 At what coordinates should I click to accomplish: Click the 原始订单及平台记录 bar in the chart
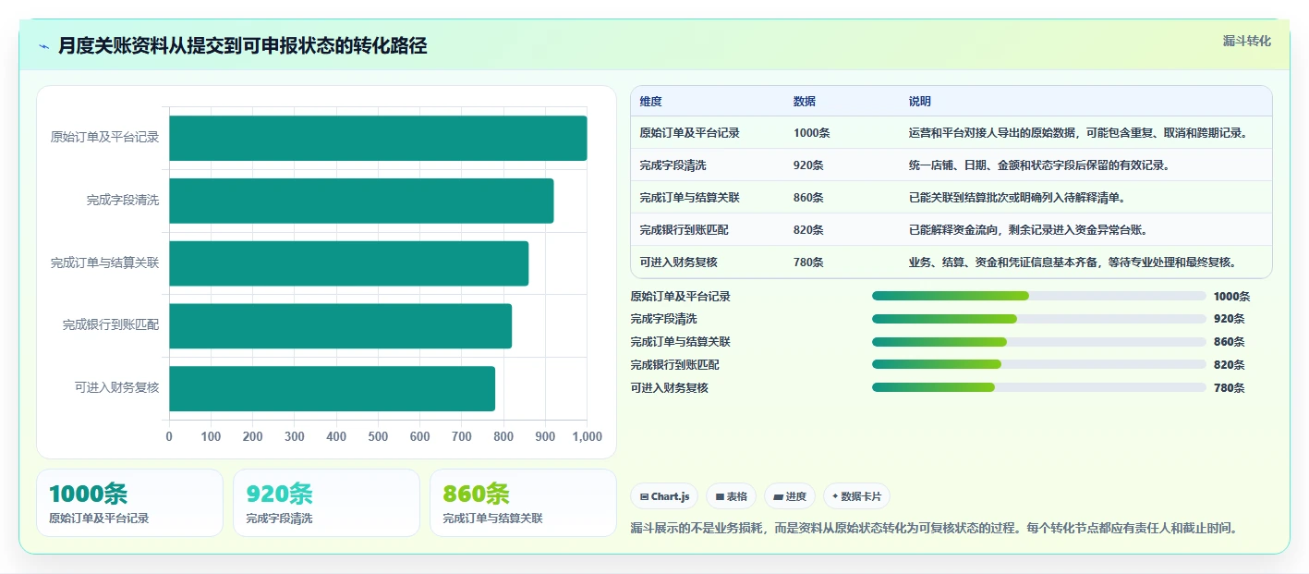pos(378,138)
